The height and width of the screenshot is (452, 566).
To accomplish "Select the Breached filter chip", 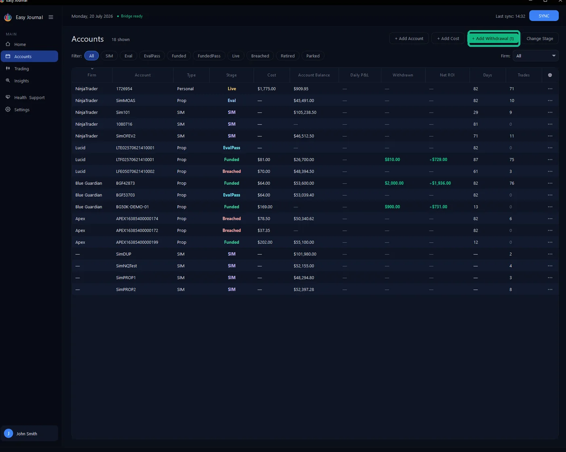I will coord(260,56).
